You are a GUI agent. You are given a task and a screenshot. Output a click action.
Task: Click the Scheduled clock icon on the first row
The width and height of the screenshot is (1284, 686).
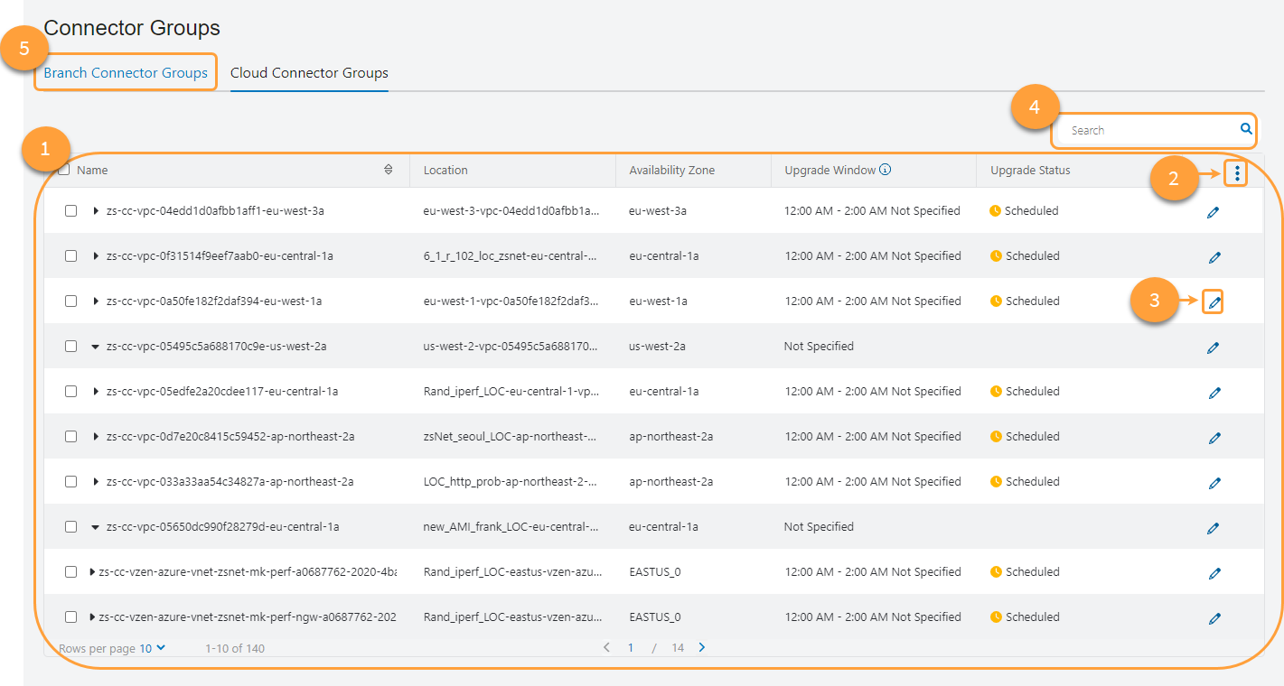coord(995,210)
